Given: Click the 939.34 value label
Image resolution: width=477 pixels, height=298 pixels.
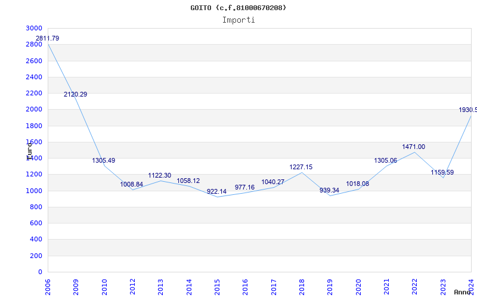Looking at the screenshot, I should pos(329,191).
